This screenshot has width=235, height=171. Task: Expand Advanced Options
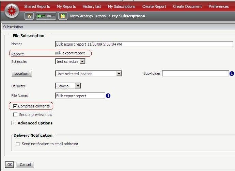coord(14,123)
